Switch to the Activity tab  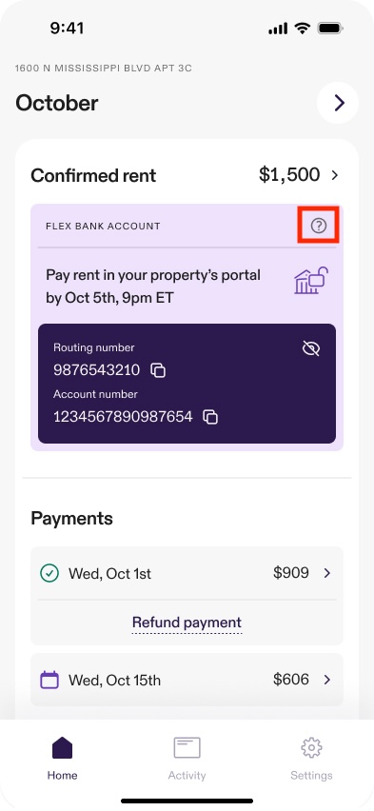[187, 759]
